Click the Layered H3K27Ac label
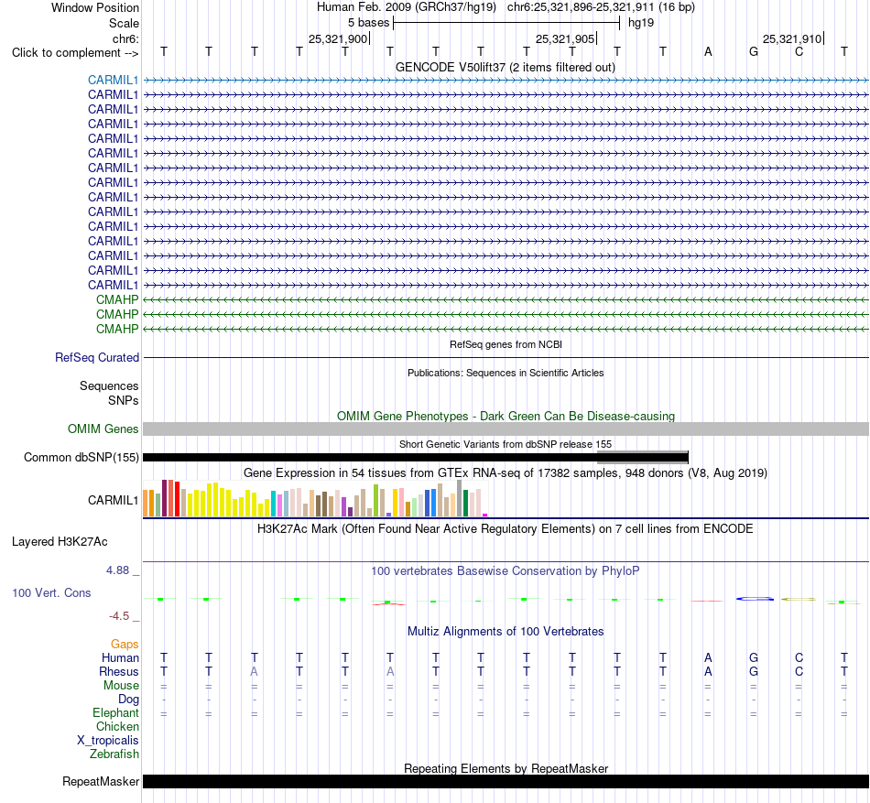Screen dimensions: 870x803 60,542
